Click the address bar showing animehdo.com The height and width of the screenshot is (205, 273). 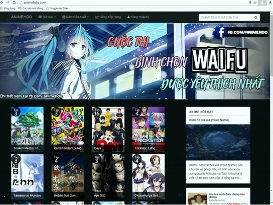click(x=132, y=2)
